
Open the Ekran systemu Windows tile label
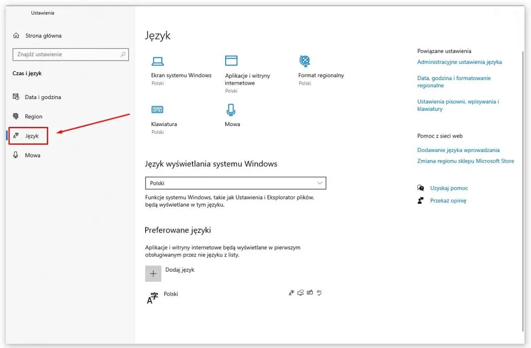(181, 75)
